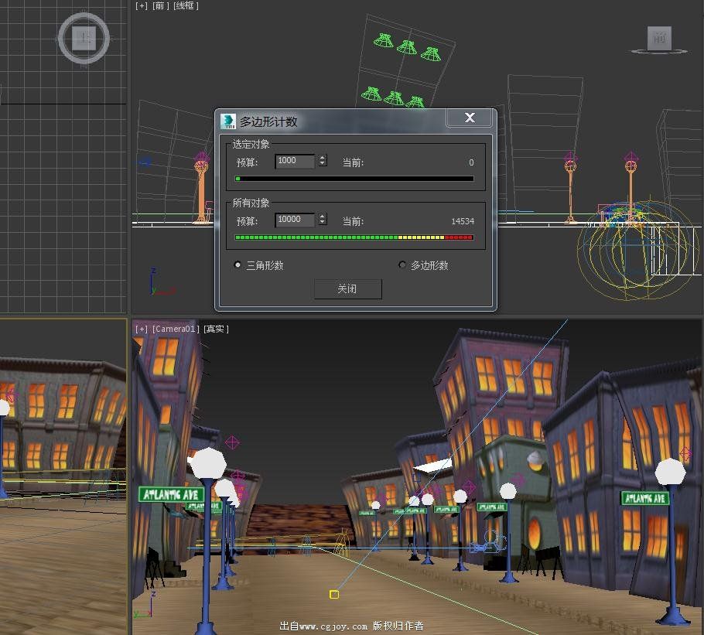Click the XYZ axis tripod in front viewport
Viewport: 704px width, 635px height.
coord(159,284)
